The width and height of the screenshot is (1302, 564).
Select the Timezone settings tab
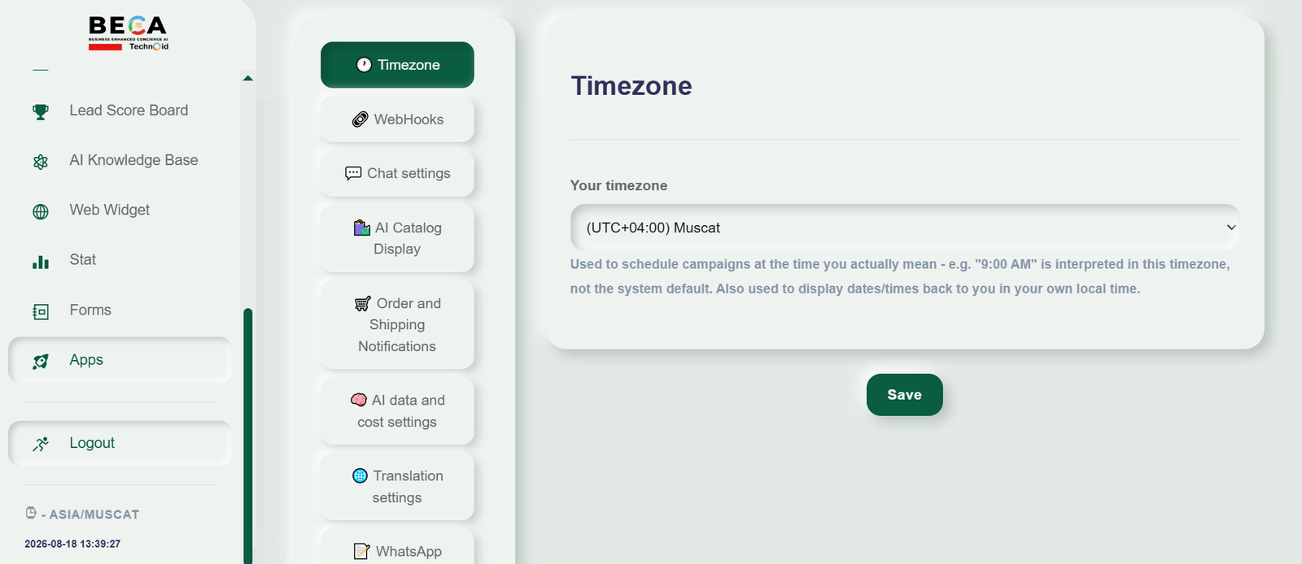pos(397,65)
